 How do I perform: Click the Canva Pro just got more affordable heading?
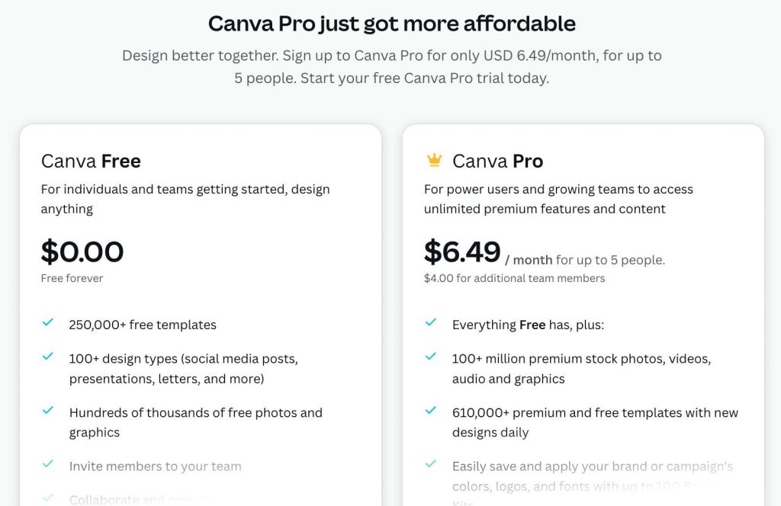(391, 24)
